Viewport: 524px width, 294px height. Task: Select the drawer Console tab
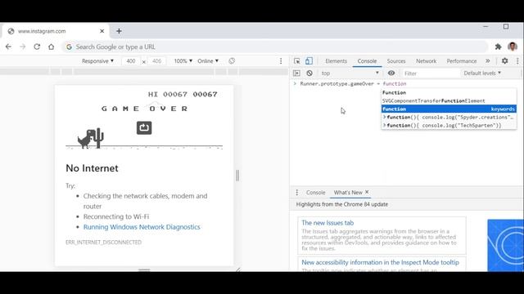point(315,193)
